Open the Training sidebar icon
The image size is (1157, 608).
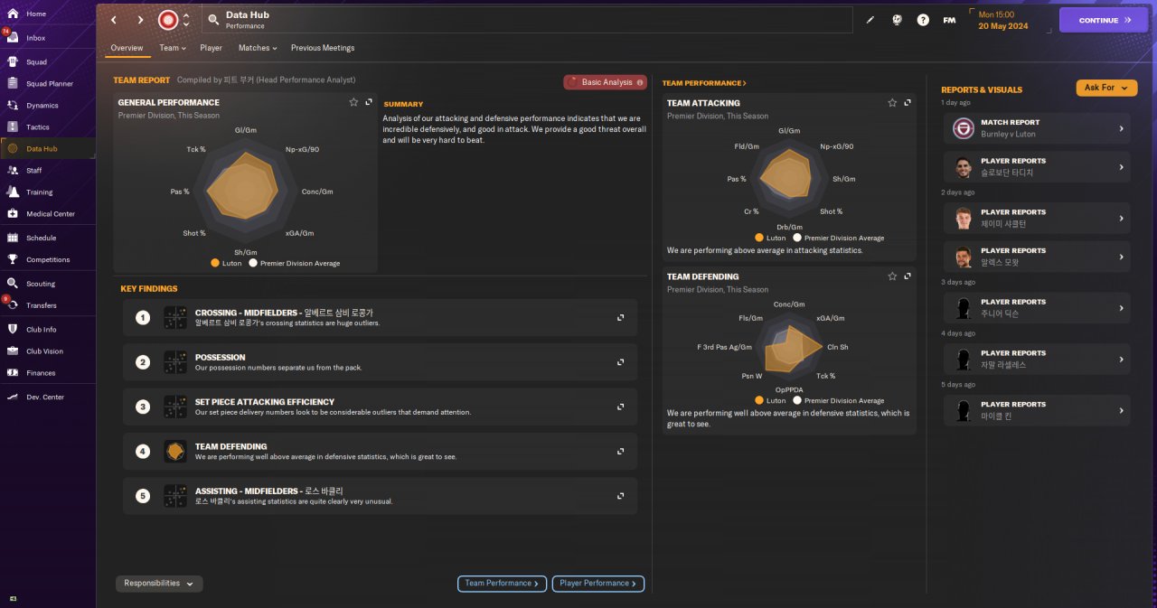13,192
